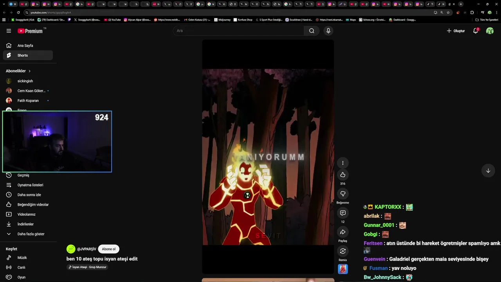Open the Midjourney bookmark
The width and height of the screenshot is (501, 282).
click(x=222, y=20)
